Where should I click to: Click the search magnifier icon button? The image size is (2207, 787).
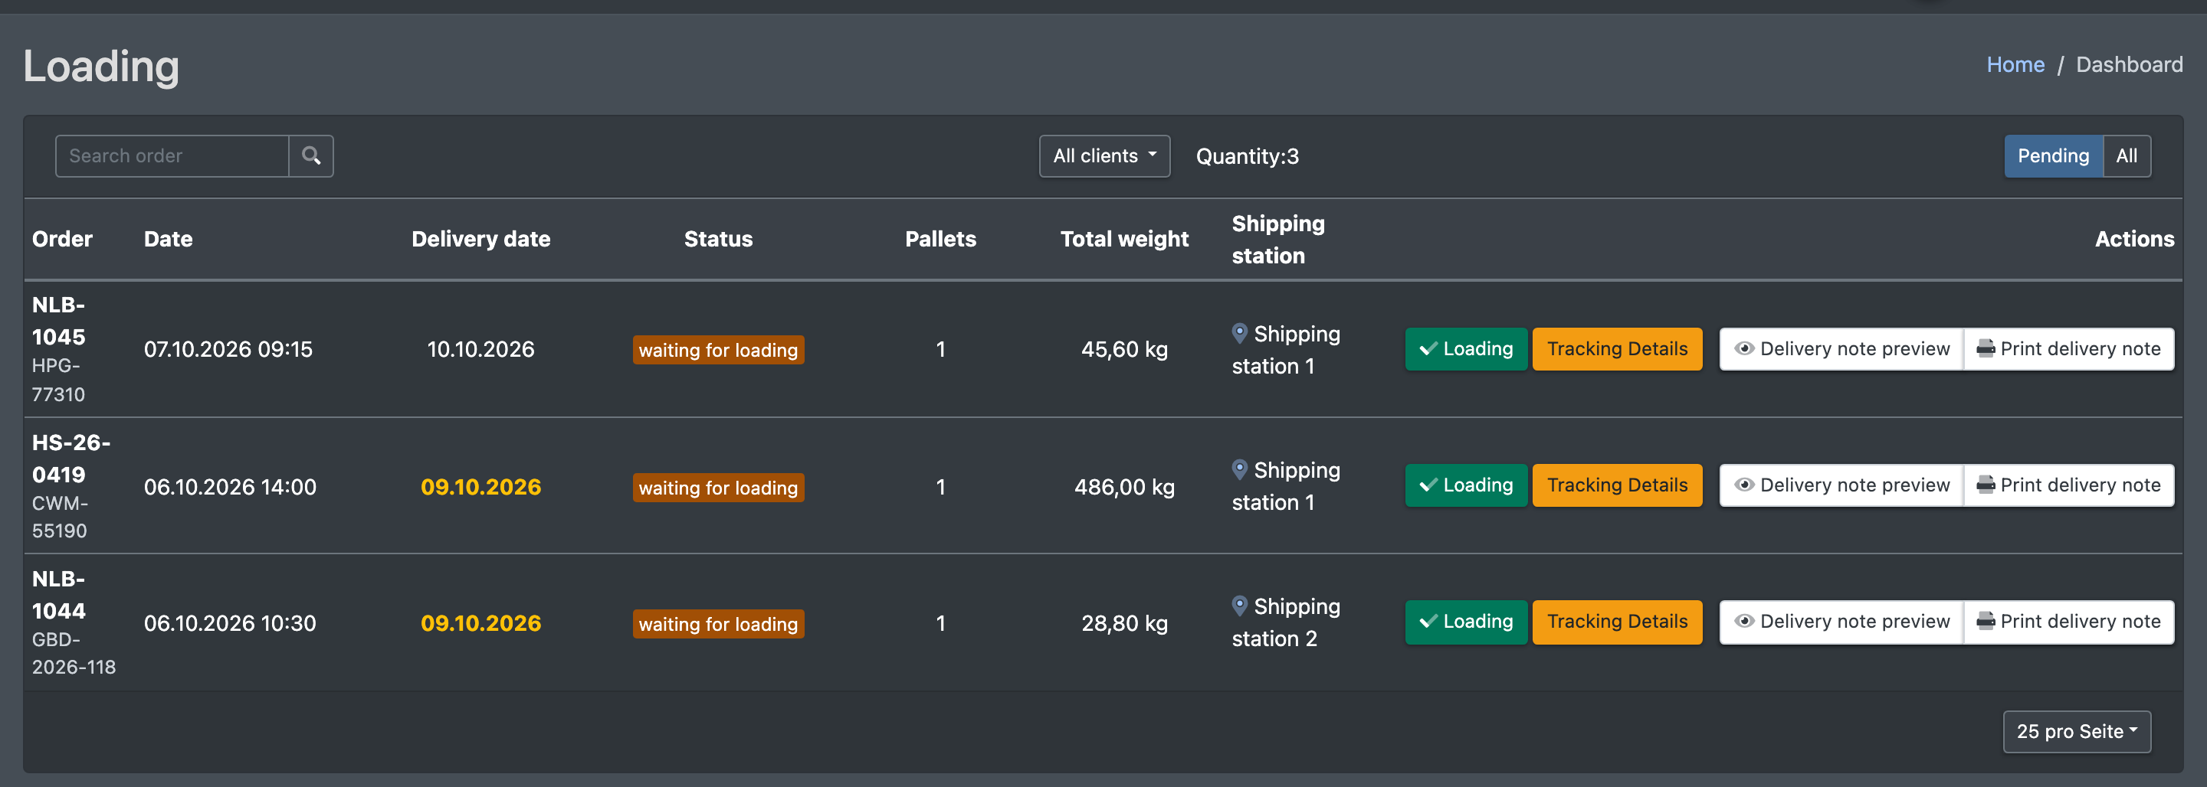click(x=311, y=156)
